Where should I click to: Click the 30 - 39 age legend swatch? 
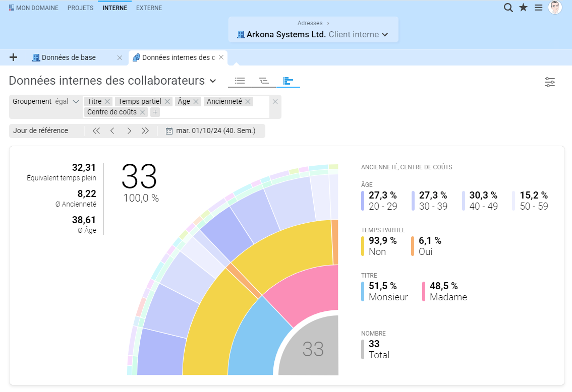(x=413, y=201)
